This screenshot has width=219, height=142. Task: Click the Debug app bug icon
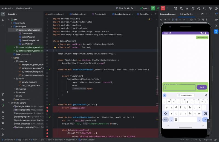click(x=158, y=8)
